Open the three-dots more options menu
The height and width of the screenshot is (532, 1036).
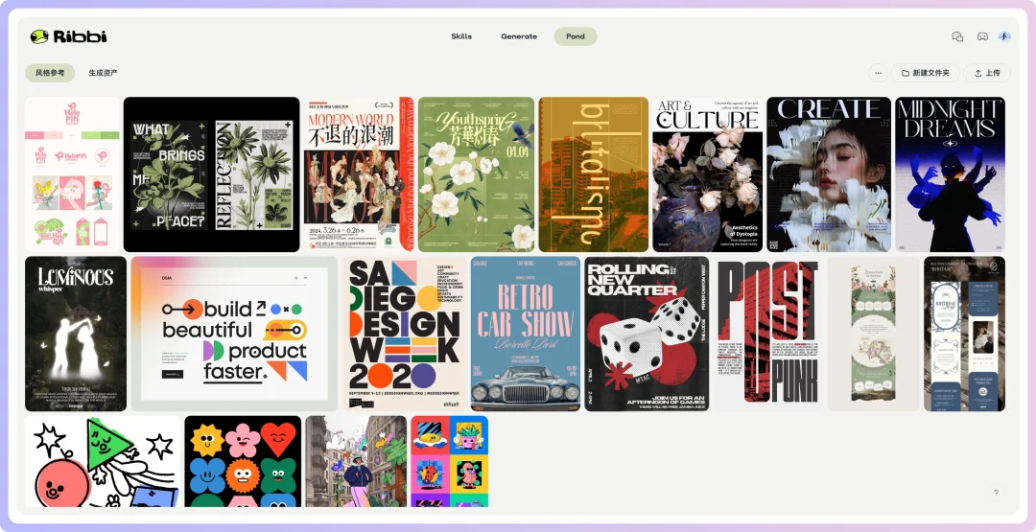point(878,73)
